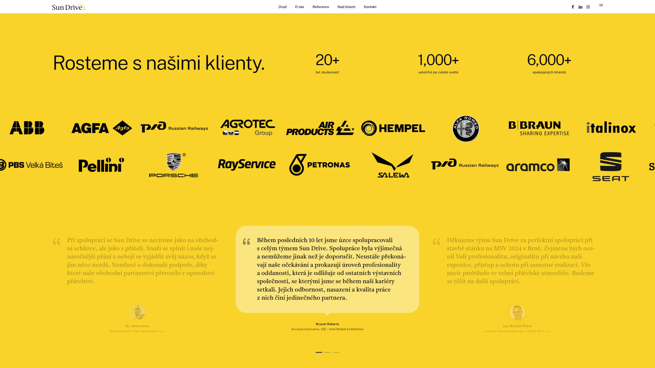Click the Salewa eagle logo

point(393,165)
